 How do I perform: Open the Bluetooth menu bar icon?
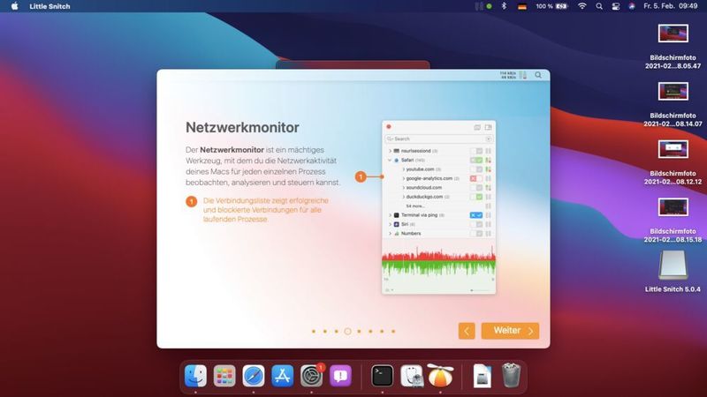(504, 6)
